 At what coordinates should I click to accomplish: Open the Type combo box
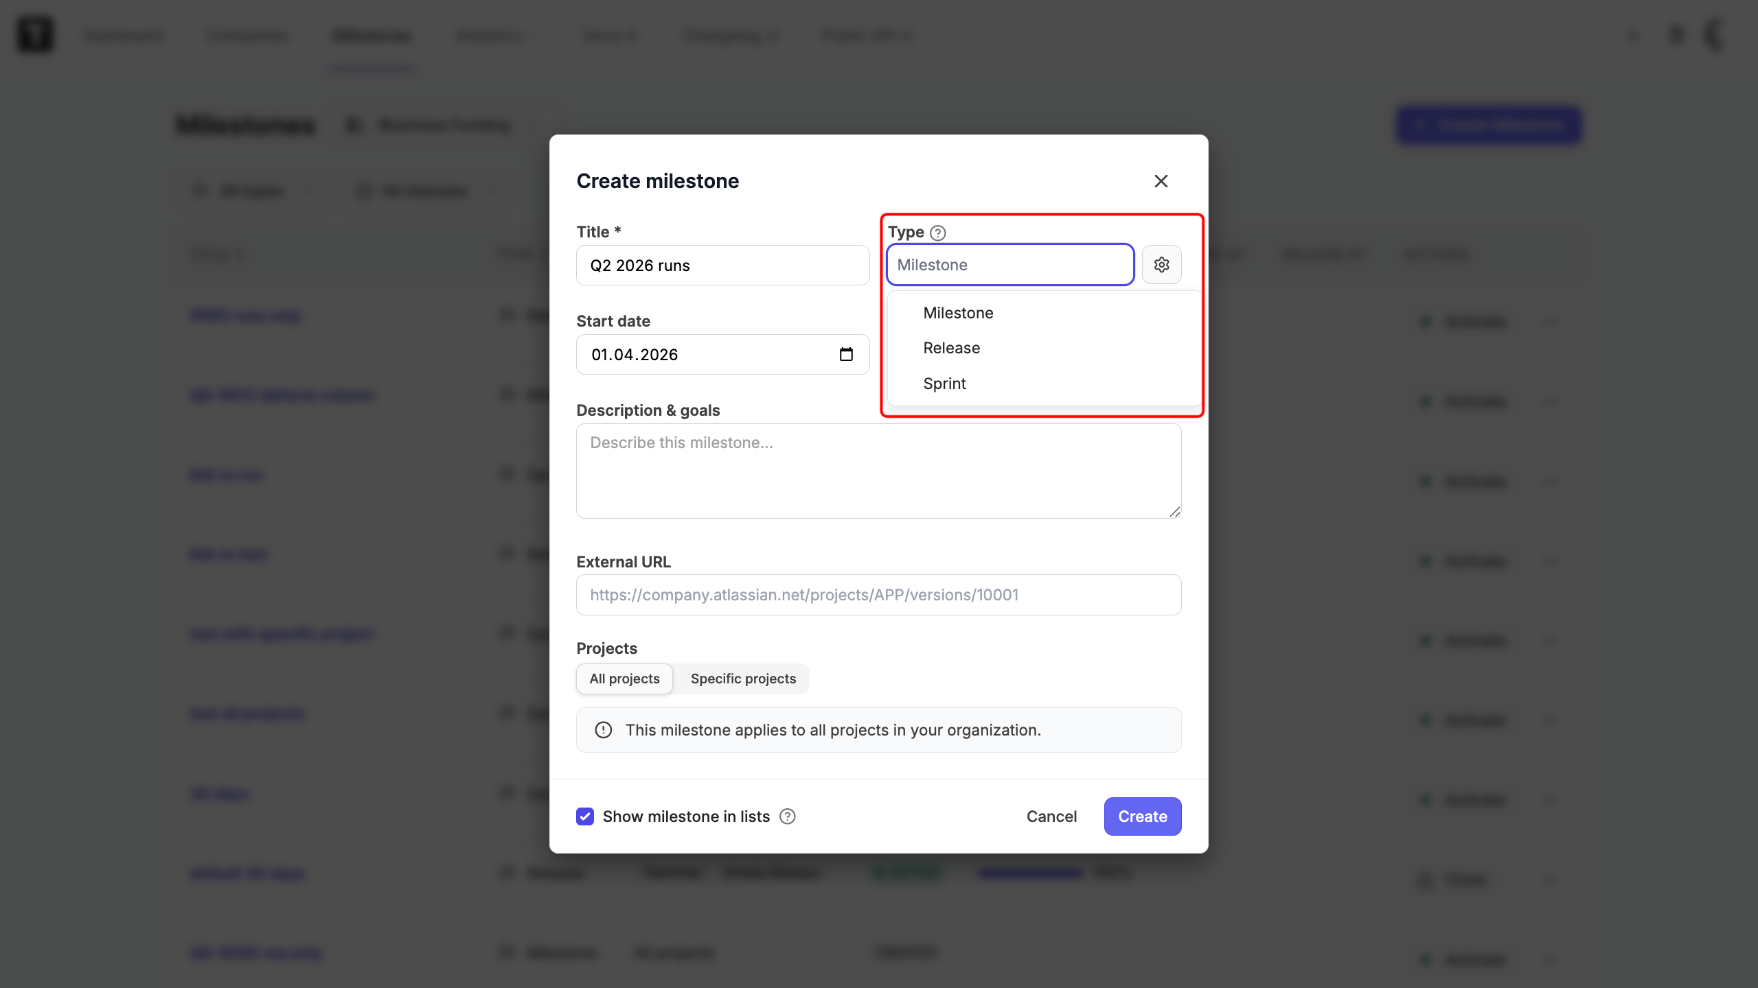coord(1009,265)
